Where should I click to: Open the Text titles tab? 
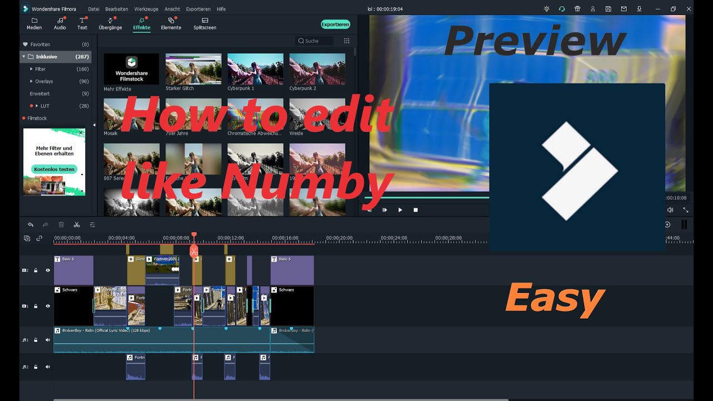coord(82,23)
